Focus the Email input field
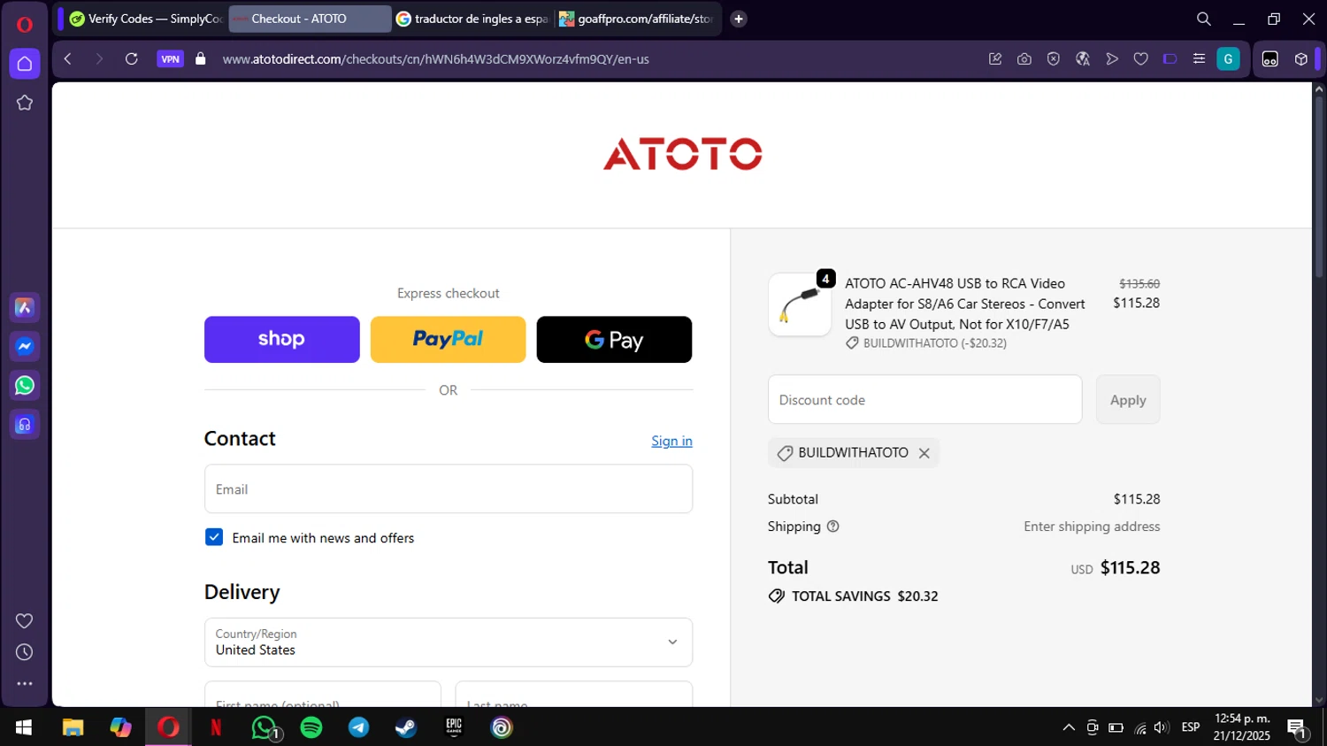Viewport: 1327px width, 746px height. (x=449, y=489)
